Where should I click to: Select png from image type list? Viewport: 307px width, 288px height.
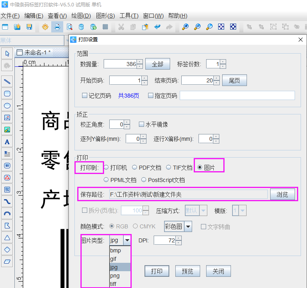pyautogui.click(x=120, y=276)
